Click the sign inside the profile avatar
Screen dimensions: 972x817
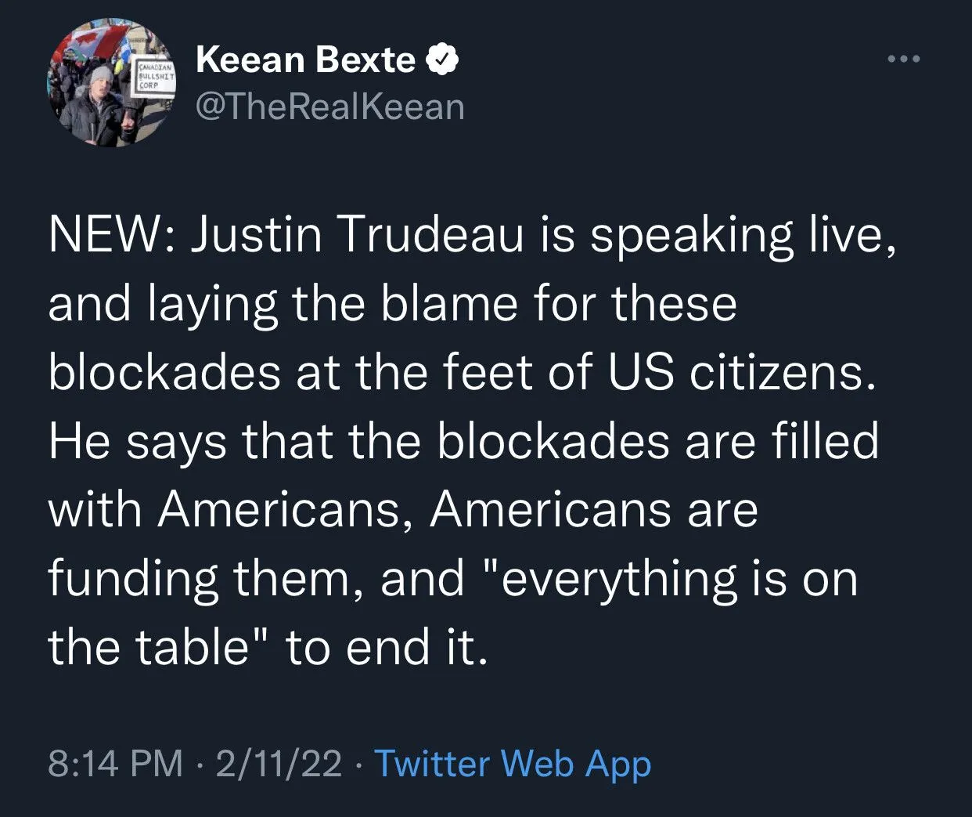pos(155,78)
